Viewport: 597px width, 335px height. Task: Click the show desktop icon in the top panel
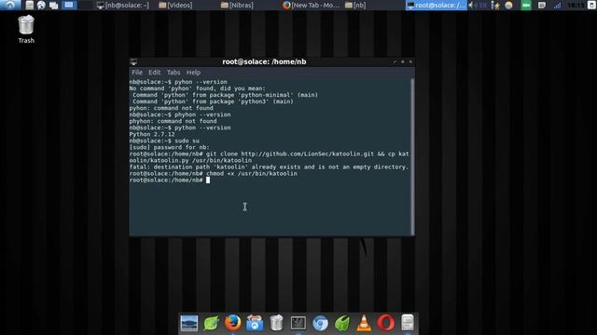[x=54, y=5]
